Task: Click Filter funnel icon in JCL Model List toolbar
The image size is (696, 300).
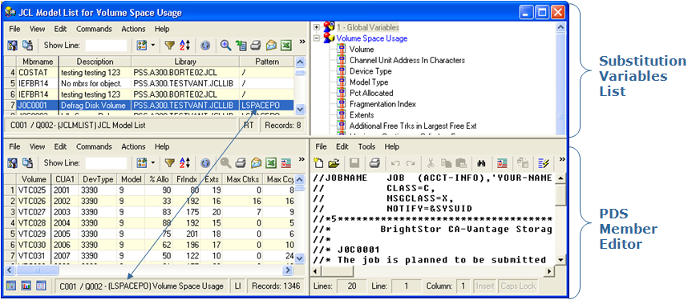Action: click(169, 45)
